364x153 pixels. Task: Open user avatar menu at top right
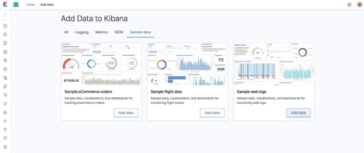pos(360,5)
